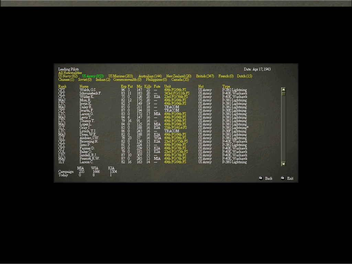The image size is (352, 280).
Task: Open unit 23rd FG/76th FS link
Action: pyautogui.click(x=176, y=97)
